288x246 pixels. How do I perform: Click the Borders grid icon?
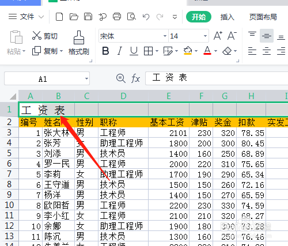[x=148, y=51]
